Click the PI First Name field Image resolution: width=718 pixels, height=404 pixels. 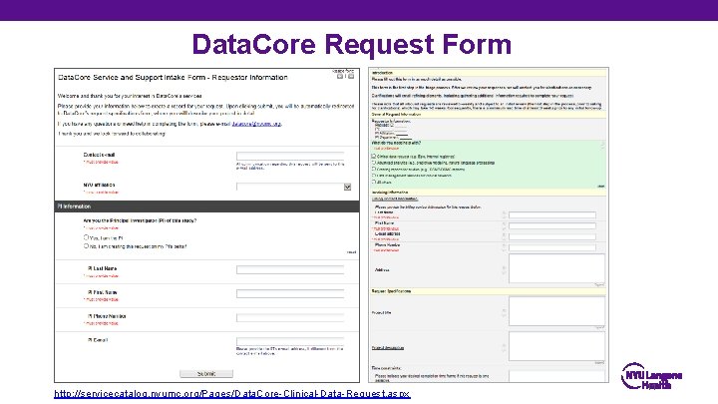pos(290,293)
